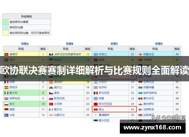
Task: Click the Germany flag beside 德国
Action: click(6, 109)
